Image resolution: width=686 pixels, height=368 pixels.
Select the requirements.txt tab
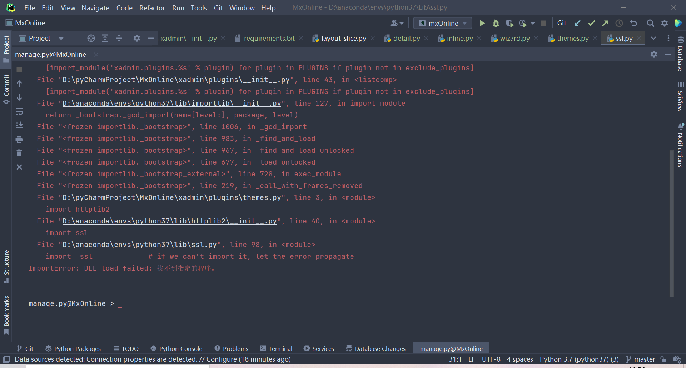click(269, 38)
